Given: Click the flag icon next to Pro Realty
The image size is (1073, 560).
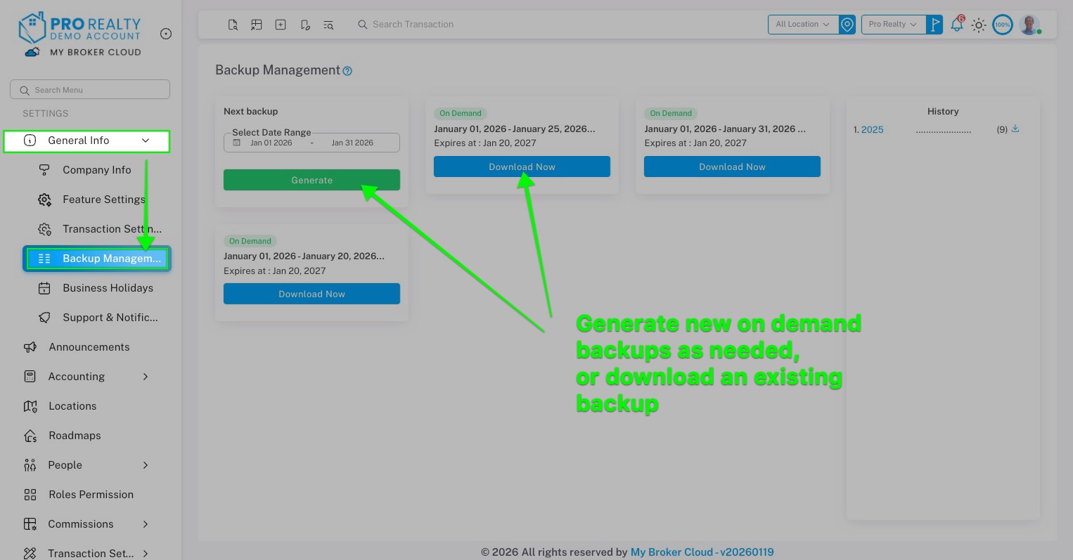Looking at the screenshot, I should click(x=935, y=24).
